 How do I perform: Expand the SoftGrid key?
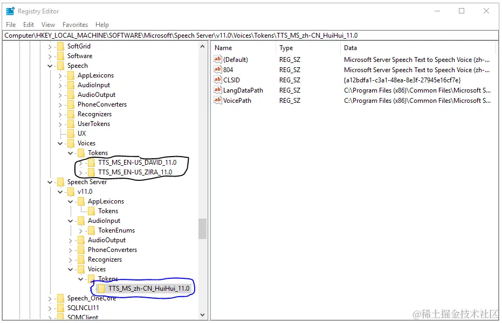tap(50, 47)
